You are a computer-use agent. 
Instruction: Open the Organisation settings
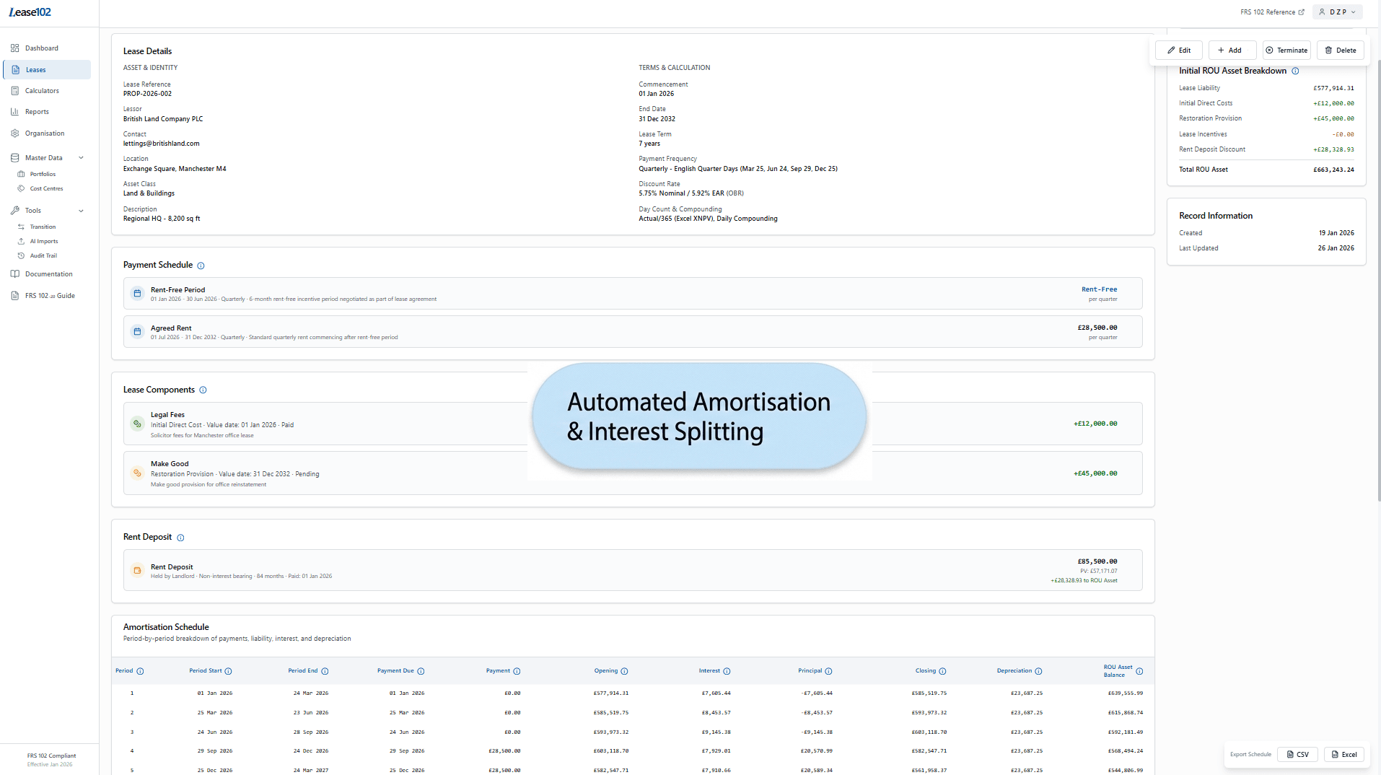(x=45, y=133)
